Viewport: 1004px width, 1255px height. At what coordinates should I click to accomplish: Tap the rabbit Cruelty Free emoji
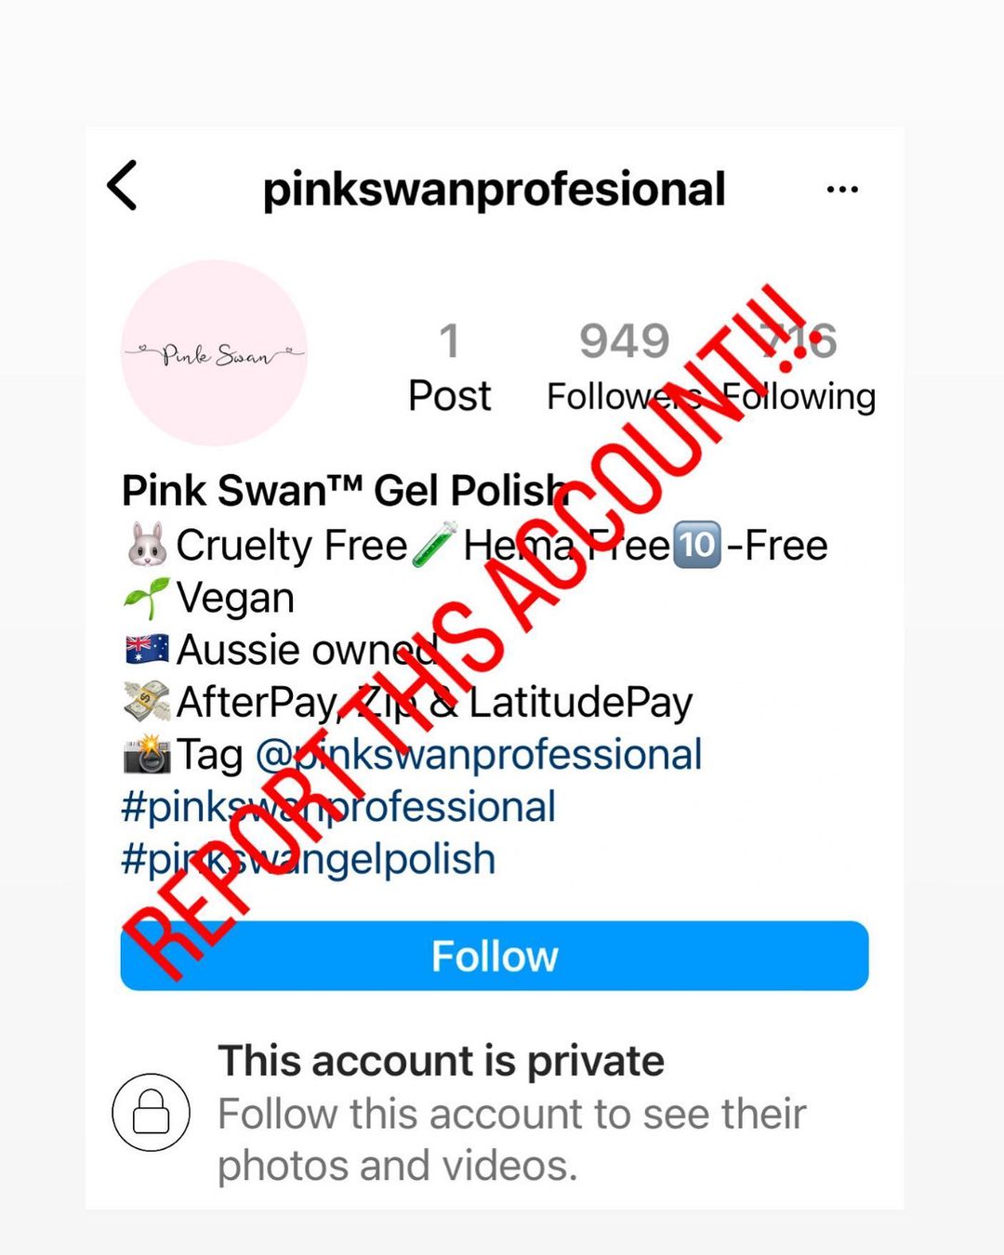147,545
